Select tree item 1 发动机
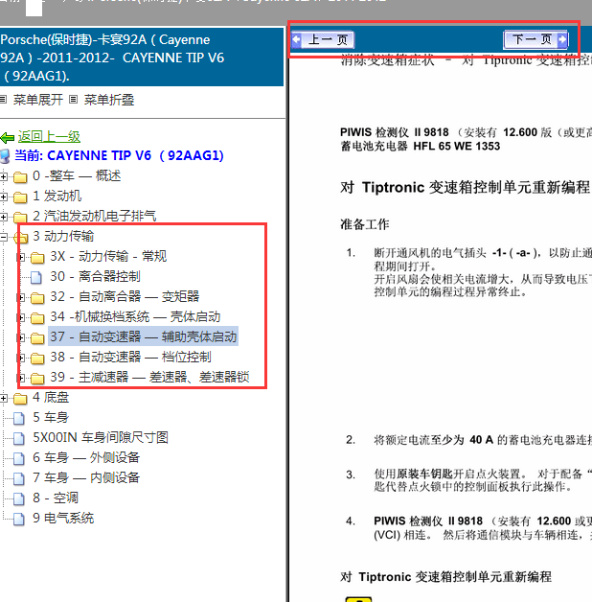 pyautogui.click(x=57, y=196)
